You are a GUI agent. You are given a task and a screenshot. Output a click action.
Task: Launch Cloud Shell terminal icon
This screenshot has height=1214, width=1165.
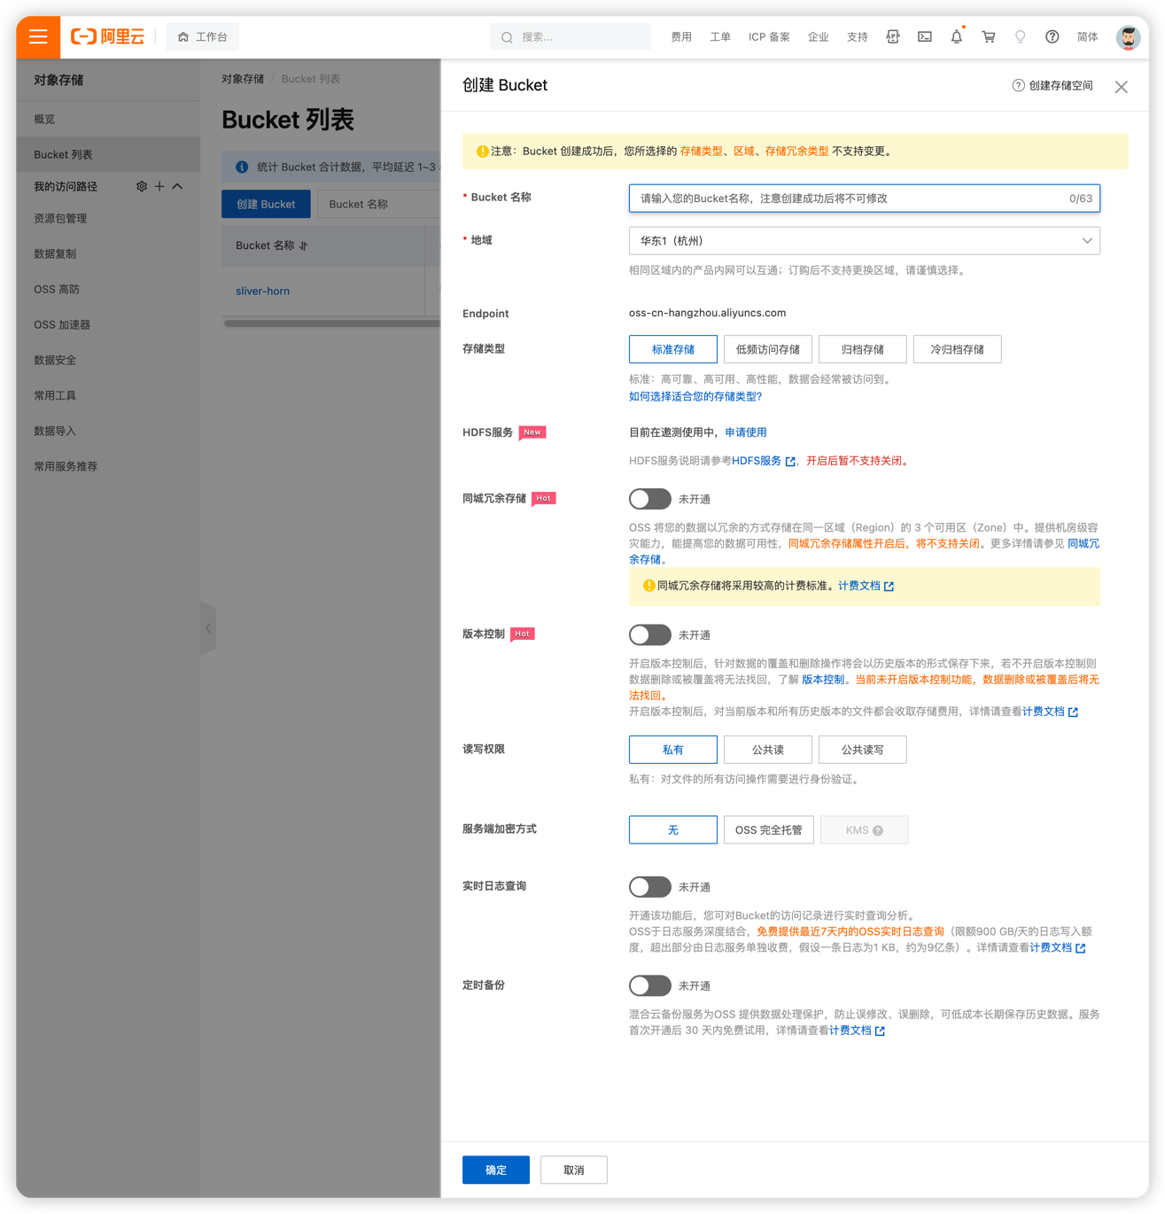coord(924,37)
